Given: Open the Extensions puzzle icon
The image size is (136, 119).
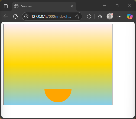Looking at the screenshot, I should point(89,16).
